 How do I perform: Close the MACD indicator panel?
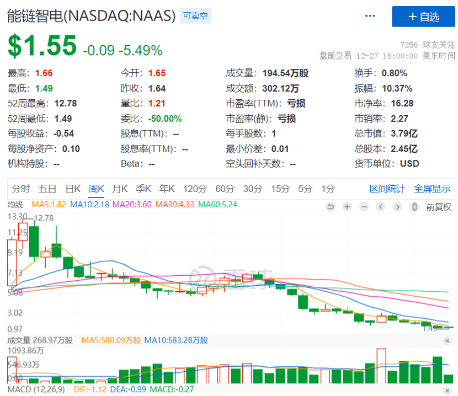[x=447, y=390]
